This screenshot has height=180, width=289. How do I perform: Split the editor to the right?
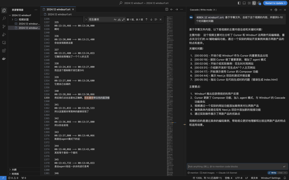pyautogui.click(x=167, y=9)
